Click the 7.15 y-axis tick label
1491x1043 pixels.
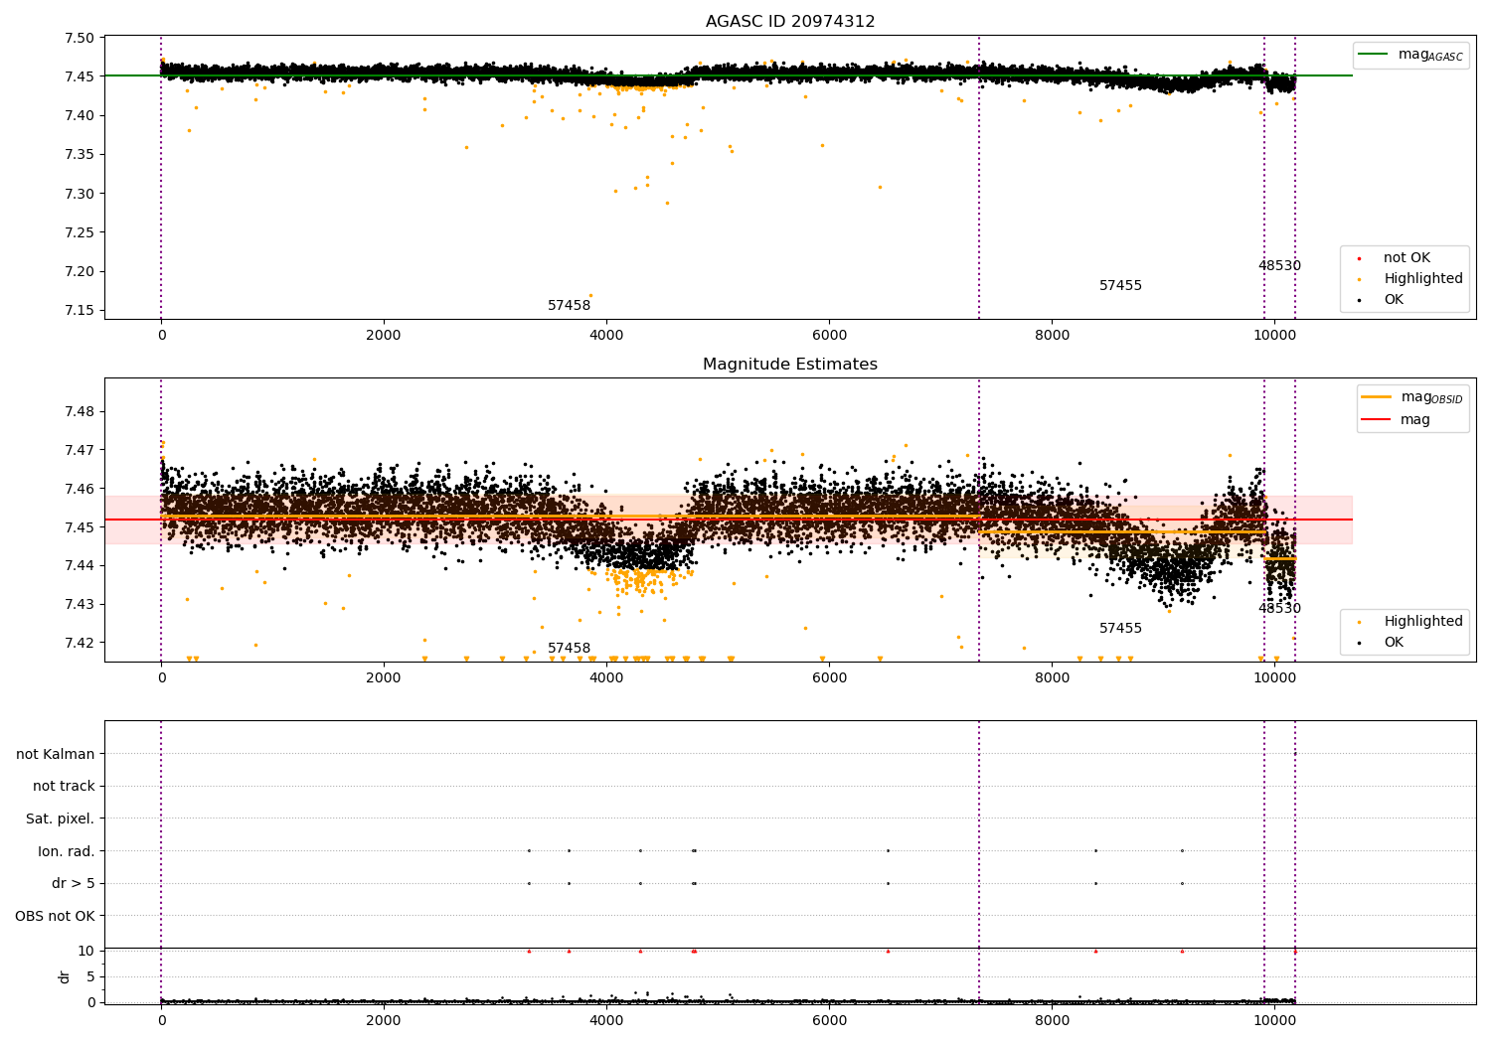(80, 311)
